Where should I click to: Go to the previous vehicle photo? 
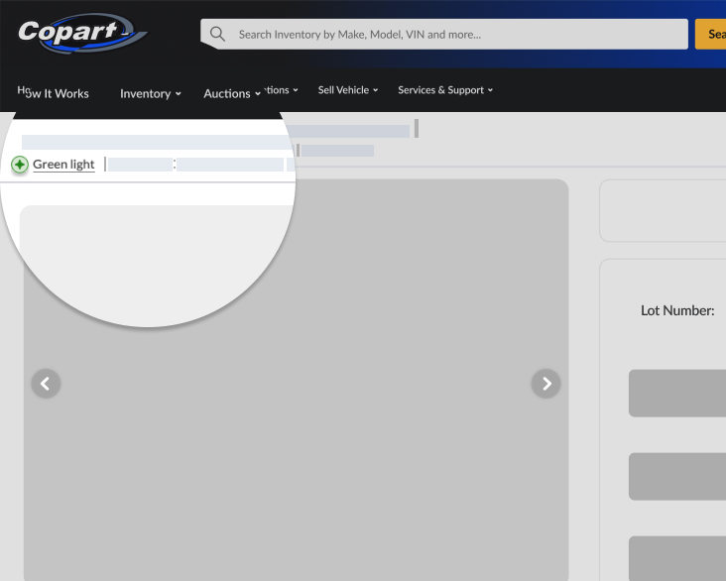[x=46, y=383]
